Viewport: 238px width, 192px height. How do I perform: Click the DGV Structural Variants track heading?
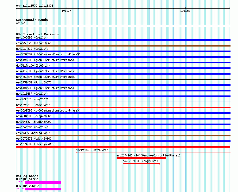click(x=37, y=34)
